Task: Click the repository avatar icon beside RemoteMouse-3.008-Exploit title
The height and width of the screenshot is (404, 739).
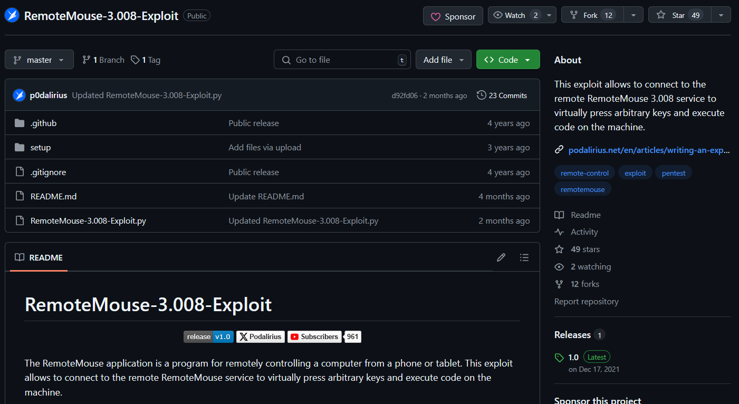Action: pos(12,15)
